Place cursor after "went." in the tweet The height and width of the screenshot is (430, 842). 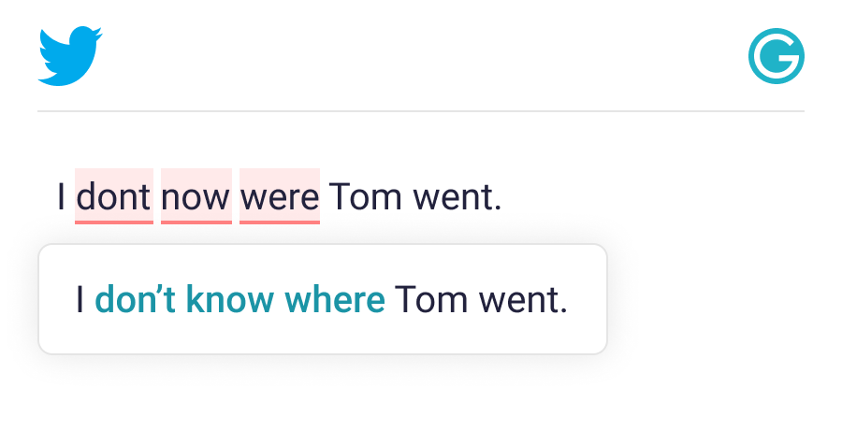(x=505, y=197)
